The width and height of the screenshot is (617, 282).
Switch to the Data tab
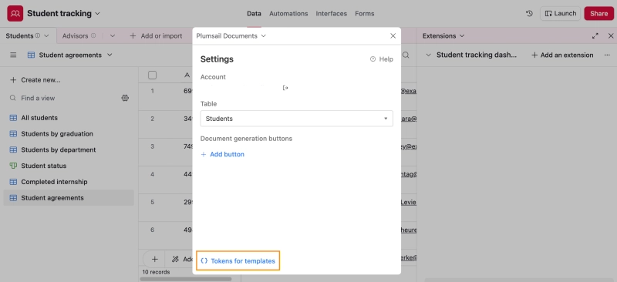coord(254,13)
